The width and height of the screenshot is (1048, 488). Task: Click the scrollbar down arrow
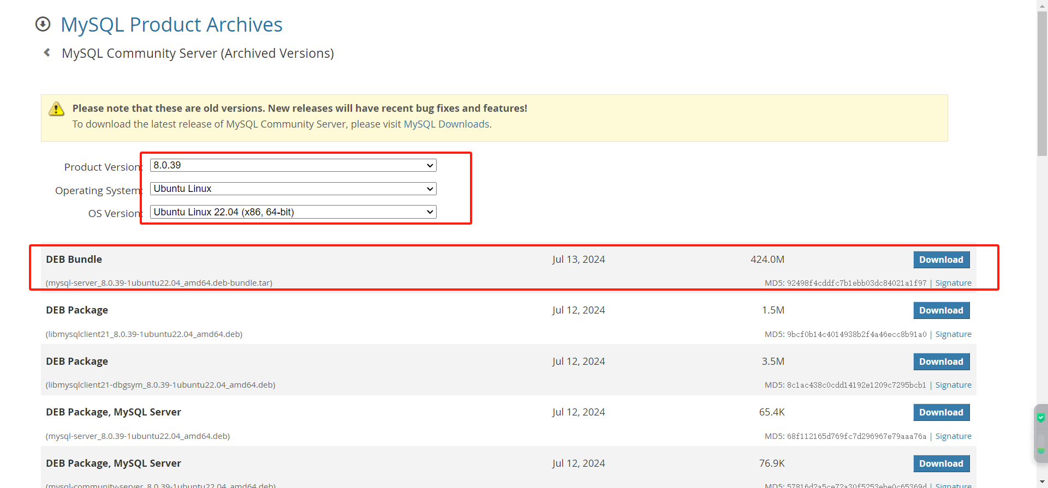[1042, 482]
